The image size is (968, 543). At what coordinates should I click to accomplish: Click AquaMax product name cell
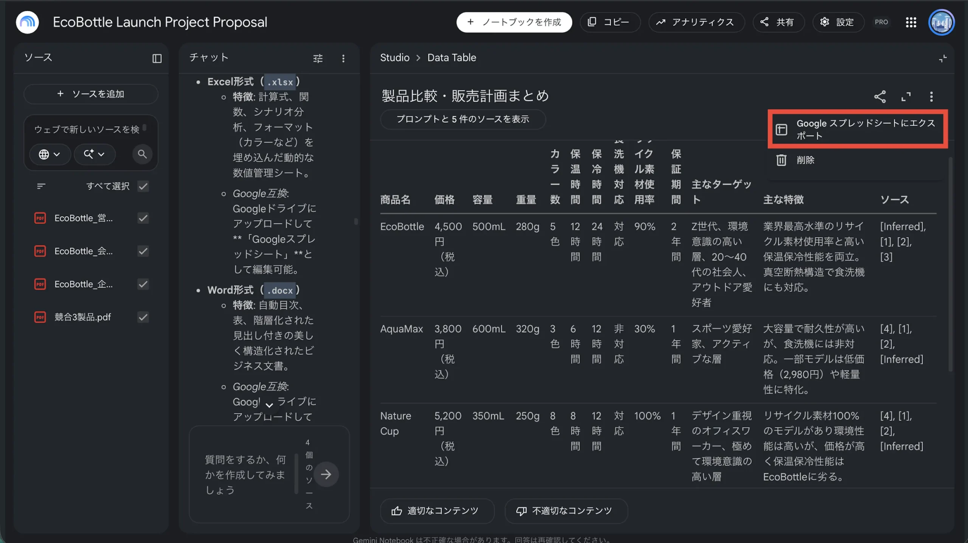(401, 329)
